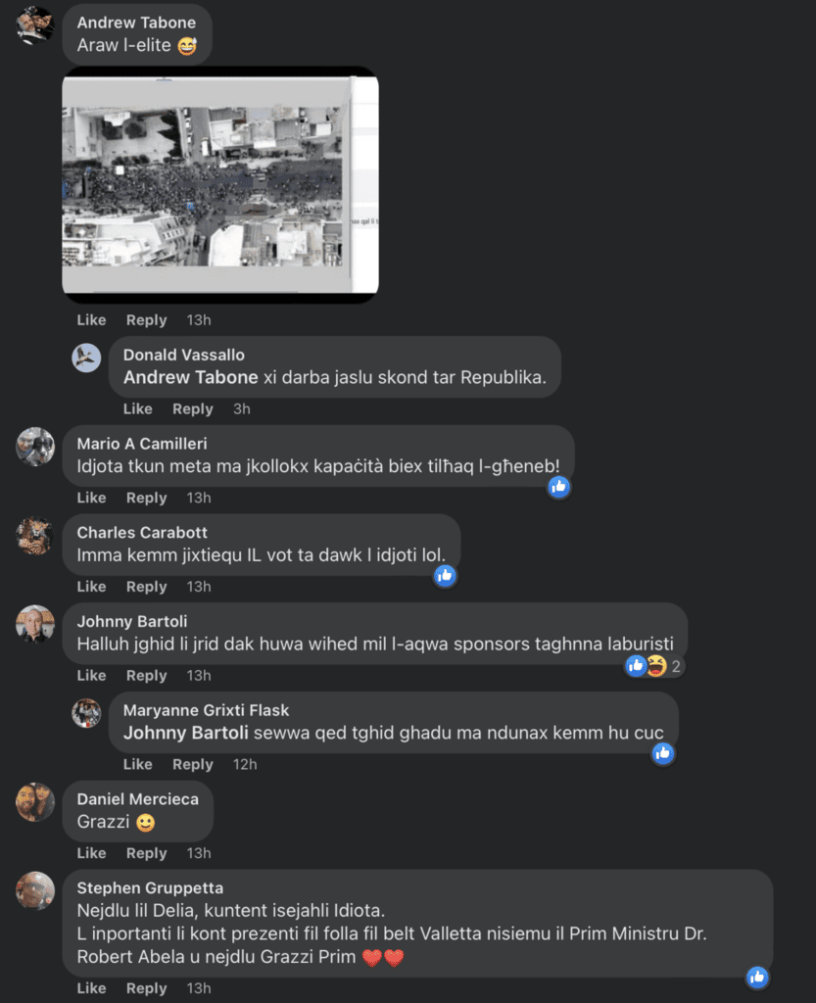The height and width of the screenshot is (1003, 816).
Task: Open the aerial crowd photo attachment
Action: 220,185
